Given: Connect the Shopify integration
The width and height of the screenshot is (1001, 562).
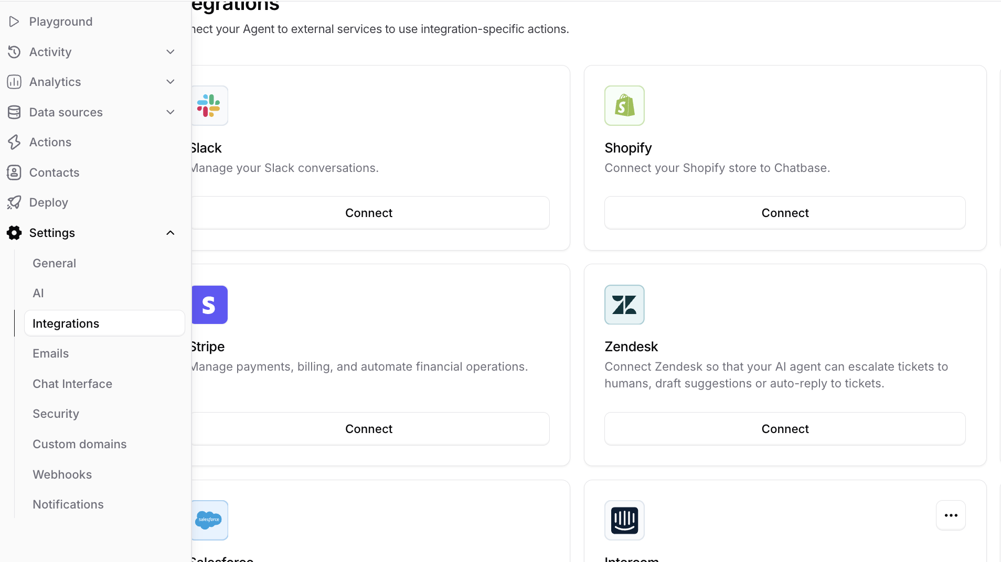Looking at the screenshot, I should (785, 212).
